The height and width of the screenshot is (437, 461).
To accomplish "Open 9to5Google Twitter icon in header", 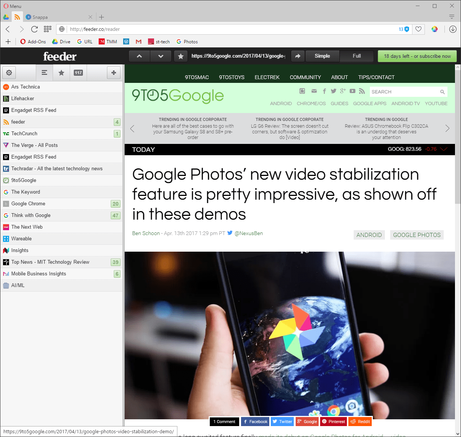I will coord(333,91).
